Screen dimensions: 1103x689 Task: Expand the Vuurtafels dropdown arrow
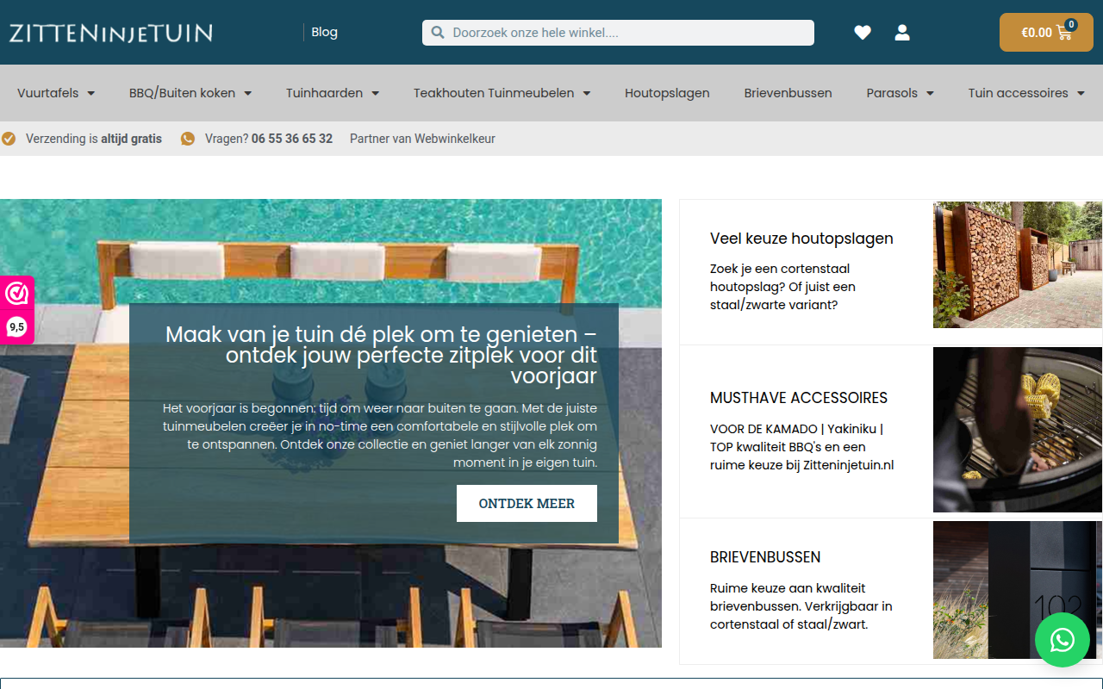pyautogui.click(x=90, y=93)
